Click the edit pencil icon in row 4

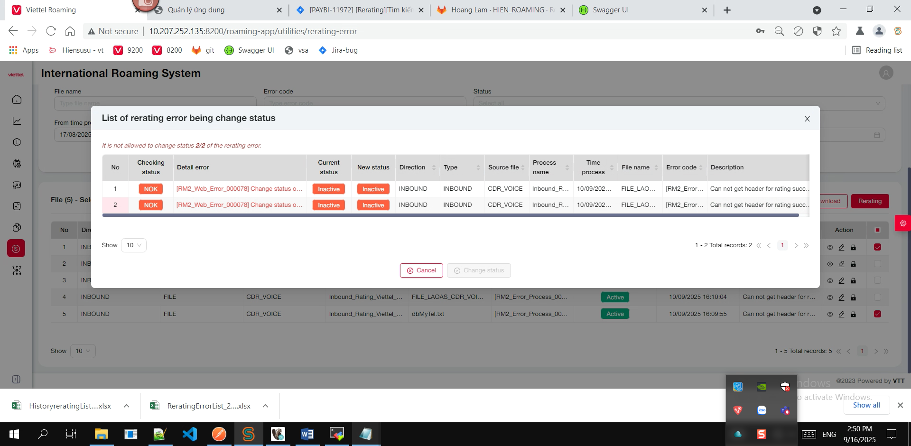coord(841,297)
